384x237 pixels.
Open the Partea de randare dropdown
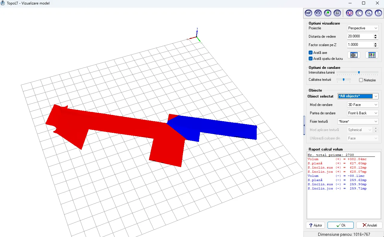pyautogui.click(x=363, y=113)
